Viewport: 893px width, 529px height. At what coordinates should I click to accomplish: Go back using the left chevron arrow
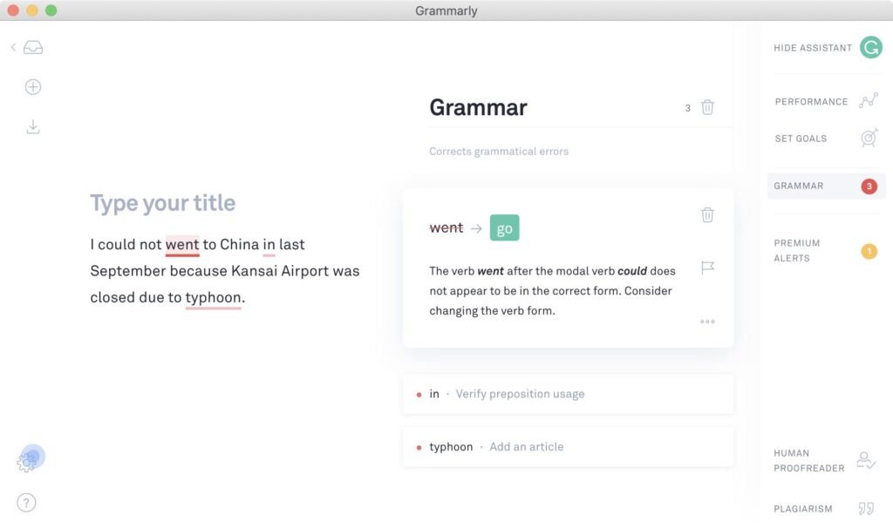13,47
